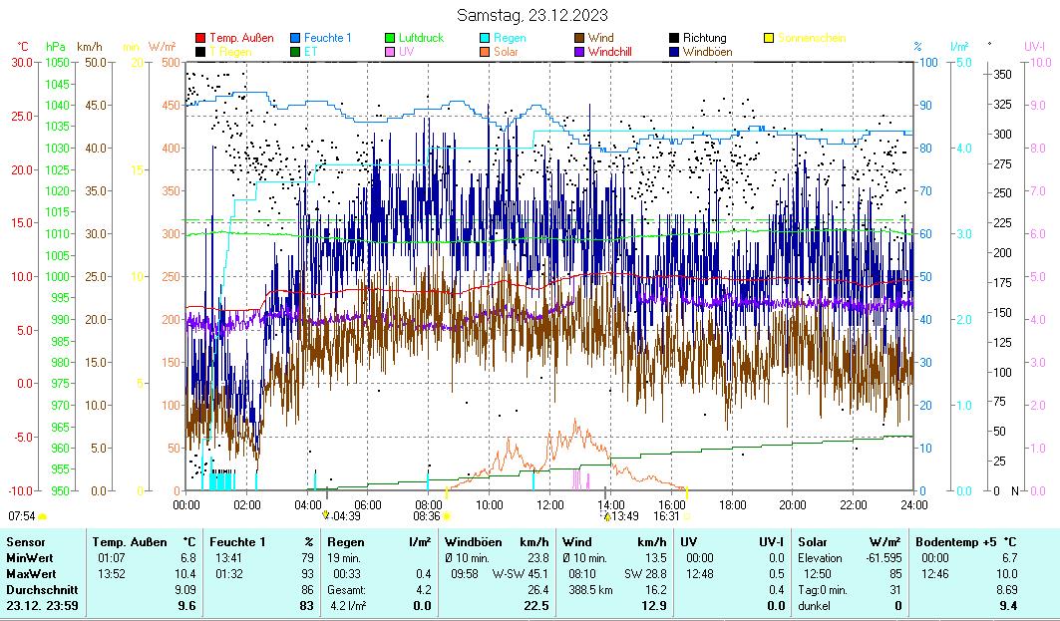Click the chart title Samstag, 23.12.2023
Viewport: 1060px width, 621px height.
coord(532,15)
